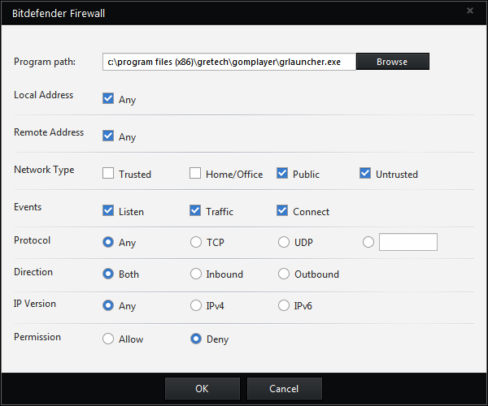Viewport: 488px width, 406px height.
Task: Click the custom protocol number field
Action: (x=408, y=242)
